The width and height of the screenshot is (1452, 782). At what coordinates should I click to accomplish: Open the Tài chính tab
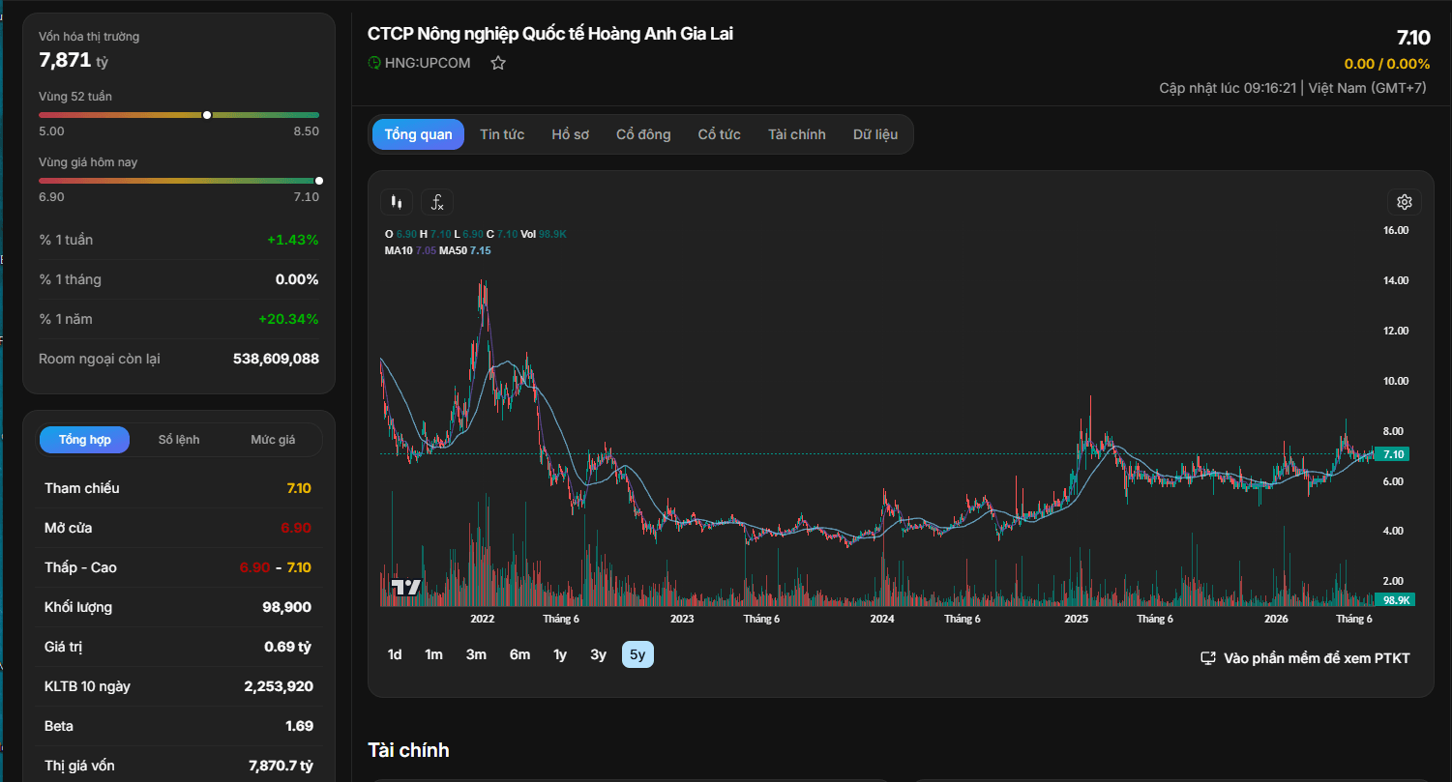pos(797,134)
